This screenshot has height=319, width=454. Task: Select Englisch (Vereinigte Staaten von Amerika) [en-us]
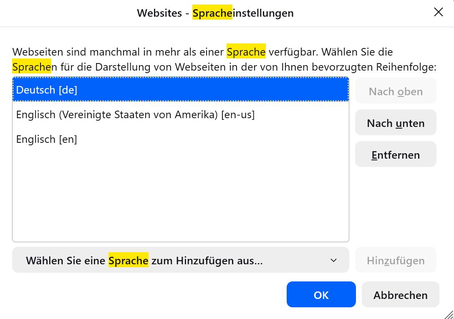click(135, 114)
